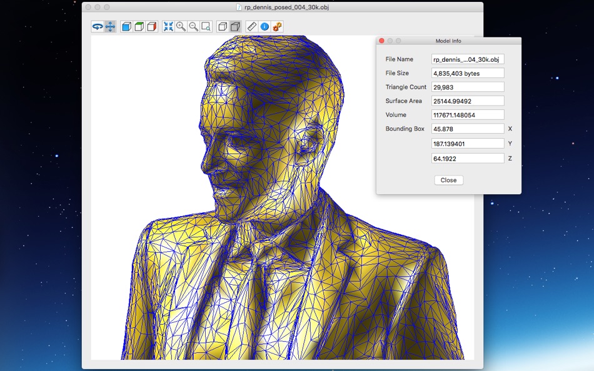The height and width of the screenshot is (371, 594).
Task: Toggle wireframe-only cube display mode
Action: pyautogui.click(x=223, y=27)
